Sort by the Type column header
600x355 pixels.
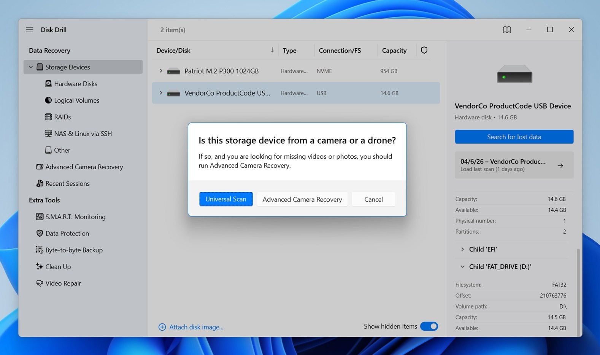tap(289, 50)
